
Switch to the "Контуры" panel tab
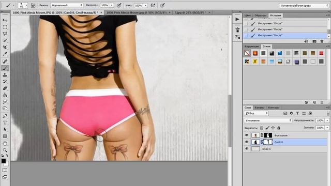click(x=274, y=107)
